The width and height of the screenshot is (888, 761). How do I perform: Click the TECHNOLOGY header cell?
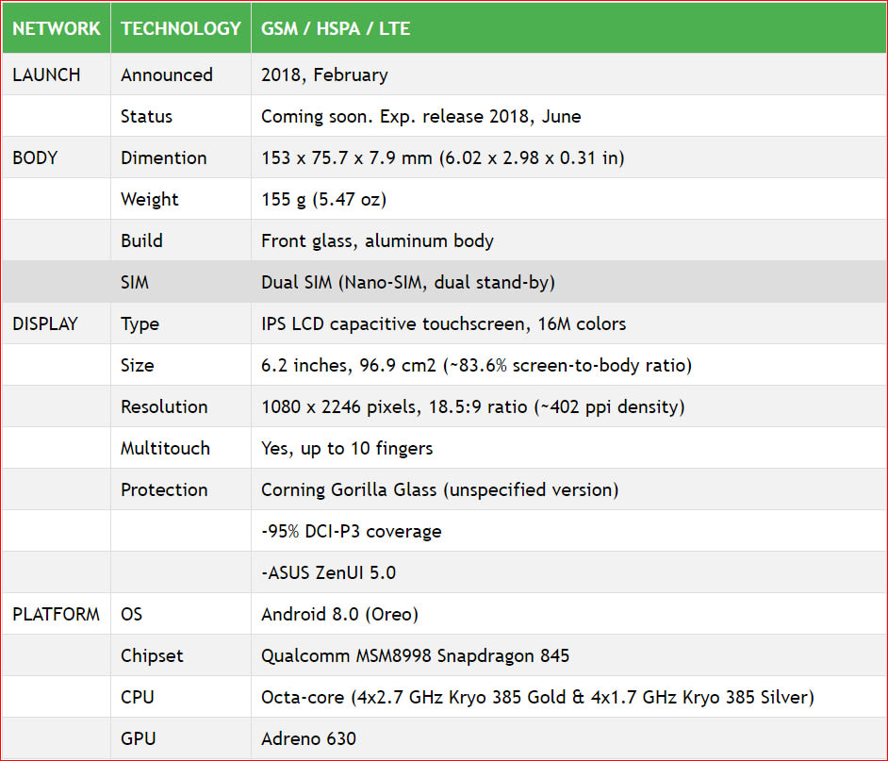[181, 28]
